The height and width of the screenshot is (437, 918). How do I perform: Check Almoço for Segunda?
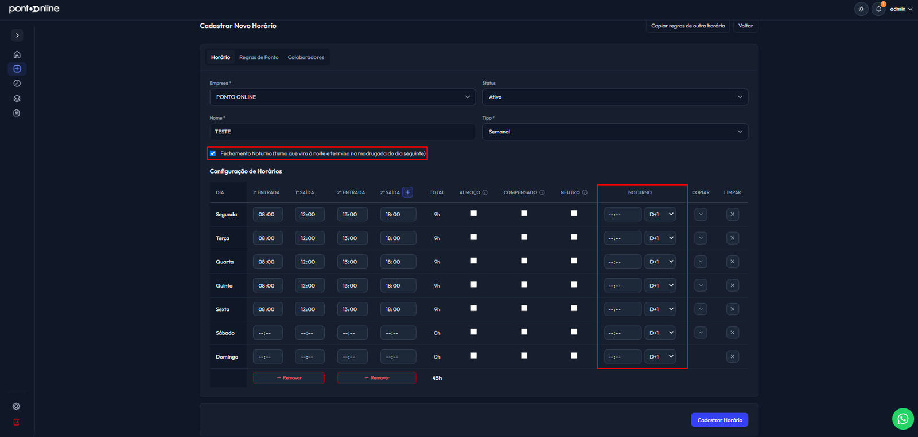[474, 213]
